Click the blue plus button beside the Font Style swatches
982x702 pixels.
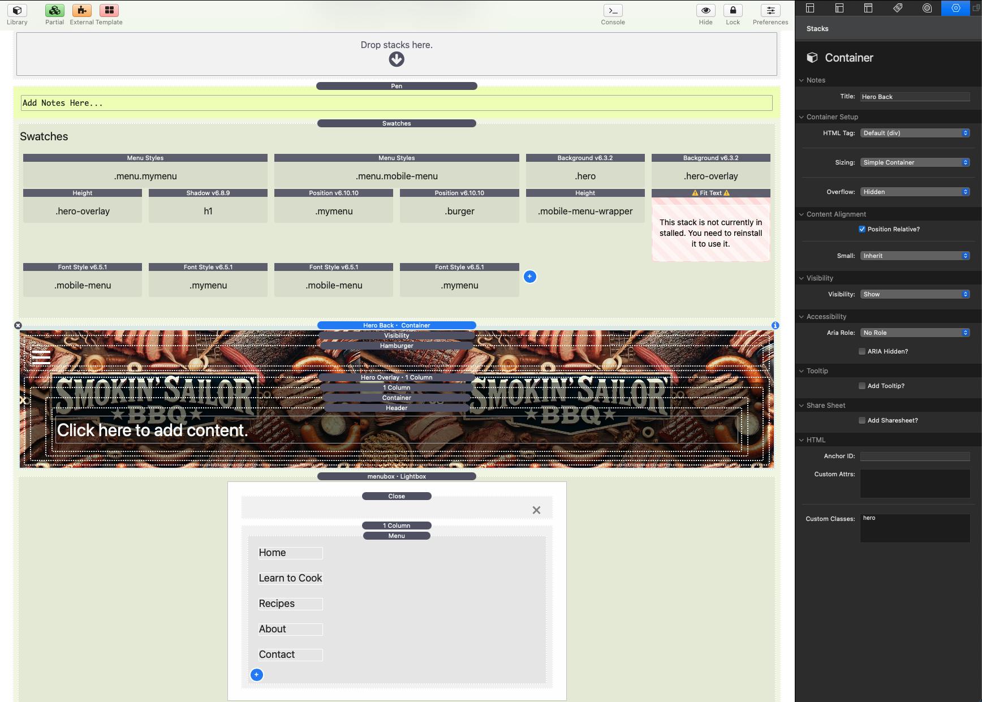pos(529,277)
